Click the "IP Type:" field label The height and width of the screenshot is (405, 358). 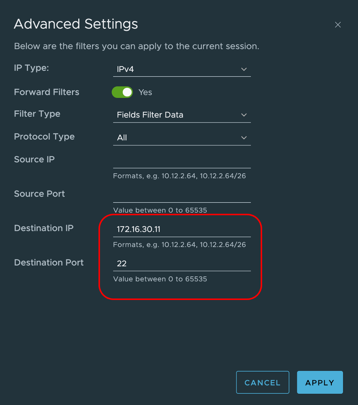pyautogui.click(x=31, y=68)
